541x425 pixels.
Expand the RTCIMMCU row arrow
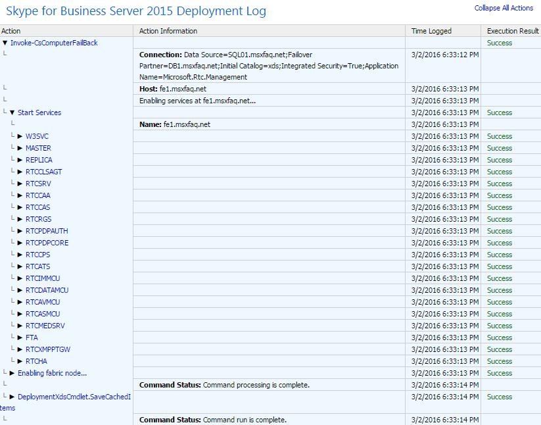(x=20, y=278)
